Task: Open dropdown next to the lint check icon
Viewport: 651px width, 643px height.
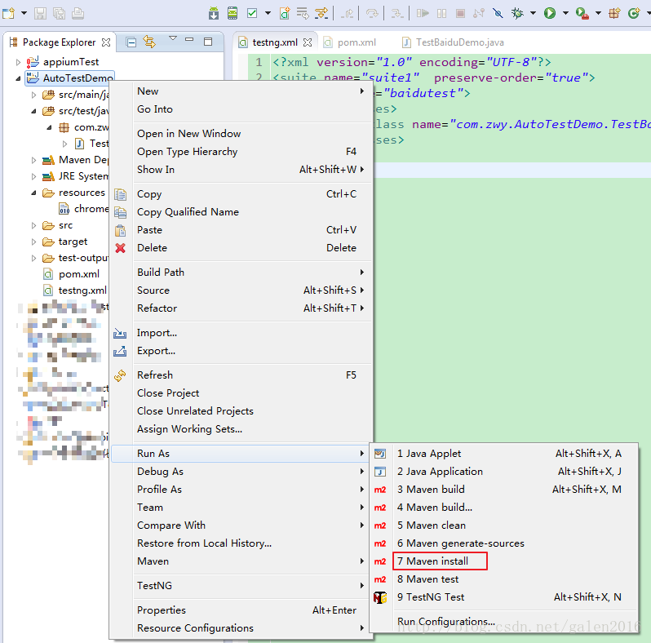Action: pos(268,13)
